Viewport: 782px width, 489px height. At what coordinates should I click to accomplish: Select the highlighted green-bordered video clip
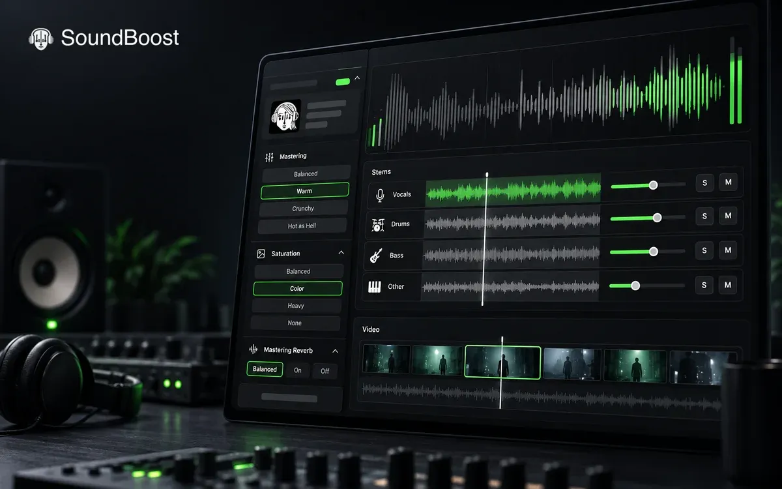point(502,362)
